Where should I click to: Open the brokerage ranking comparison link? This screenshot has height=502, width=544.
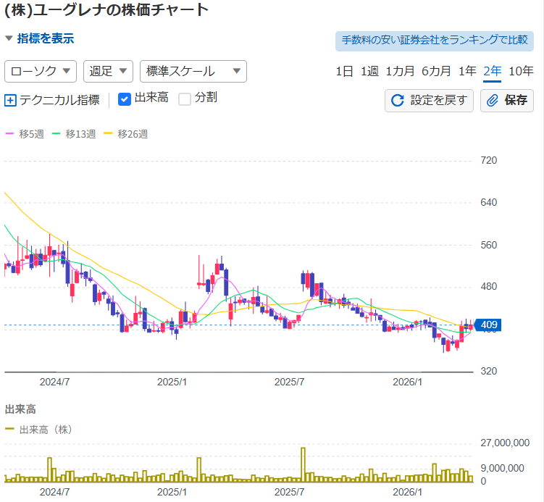(434, 40)
